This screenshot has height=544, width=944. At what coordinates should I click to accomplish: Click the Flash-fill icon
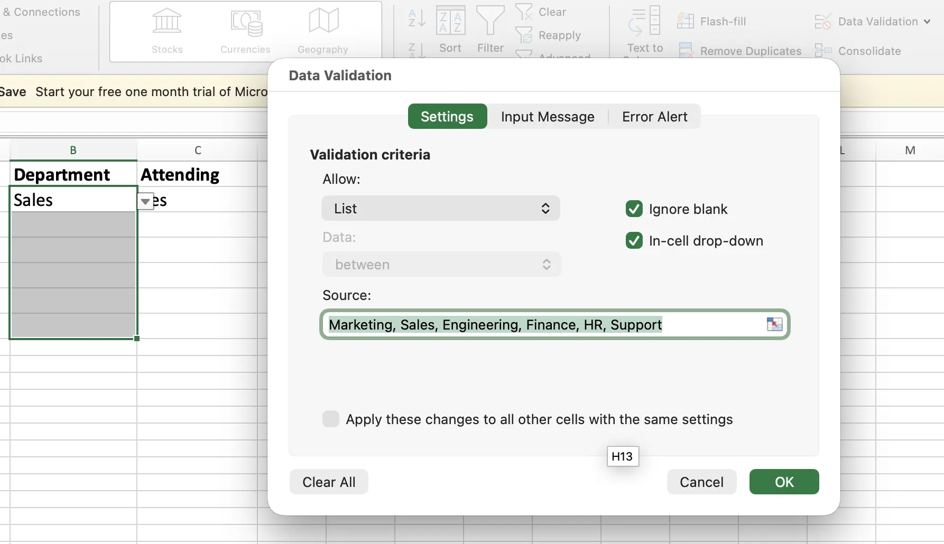pyautogui.click(x=686, y=21)
